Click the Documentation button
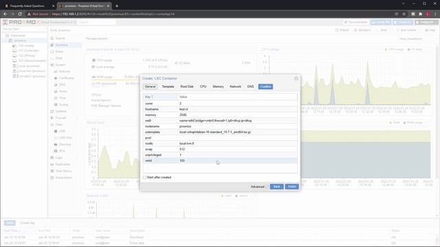This screenshot has width=440, height=247. pyautogui.click(x=355, y=22)
